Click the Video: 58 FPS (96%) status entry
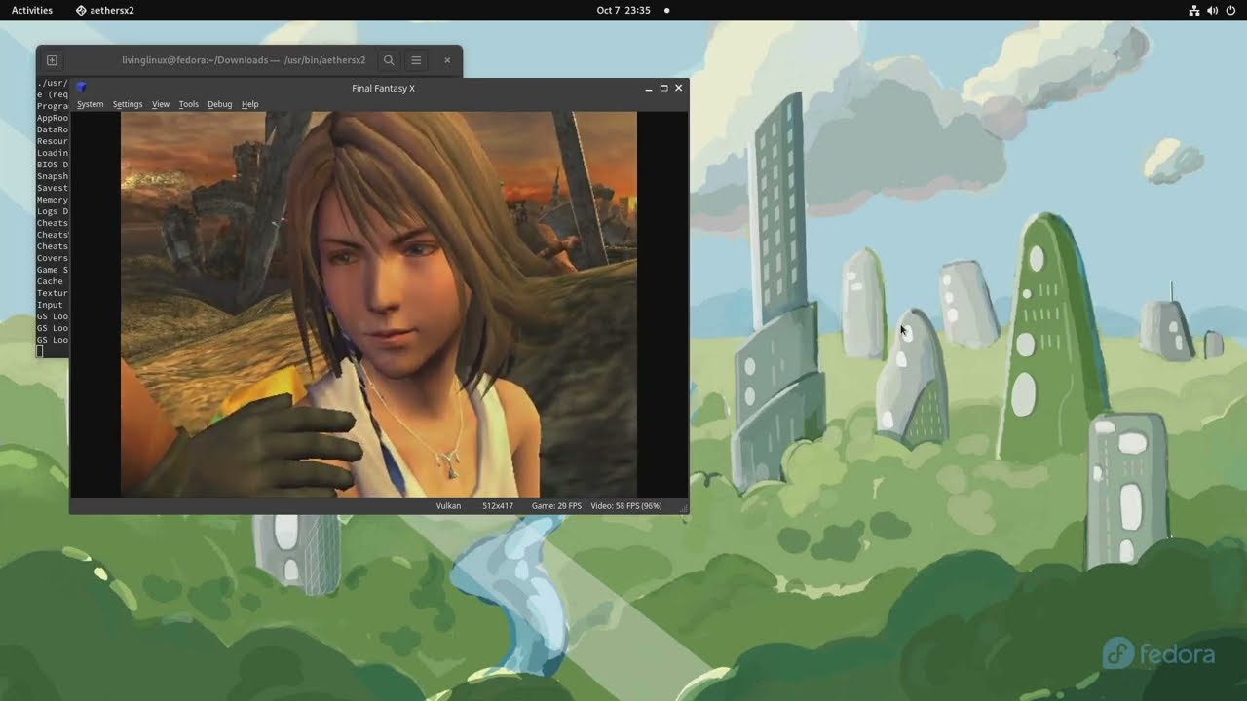1247x701 pixels. (x=626, y=506)
